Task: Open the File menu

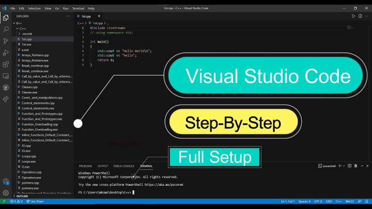Action: 12,8
